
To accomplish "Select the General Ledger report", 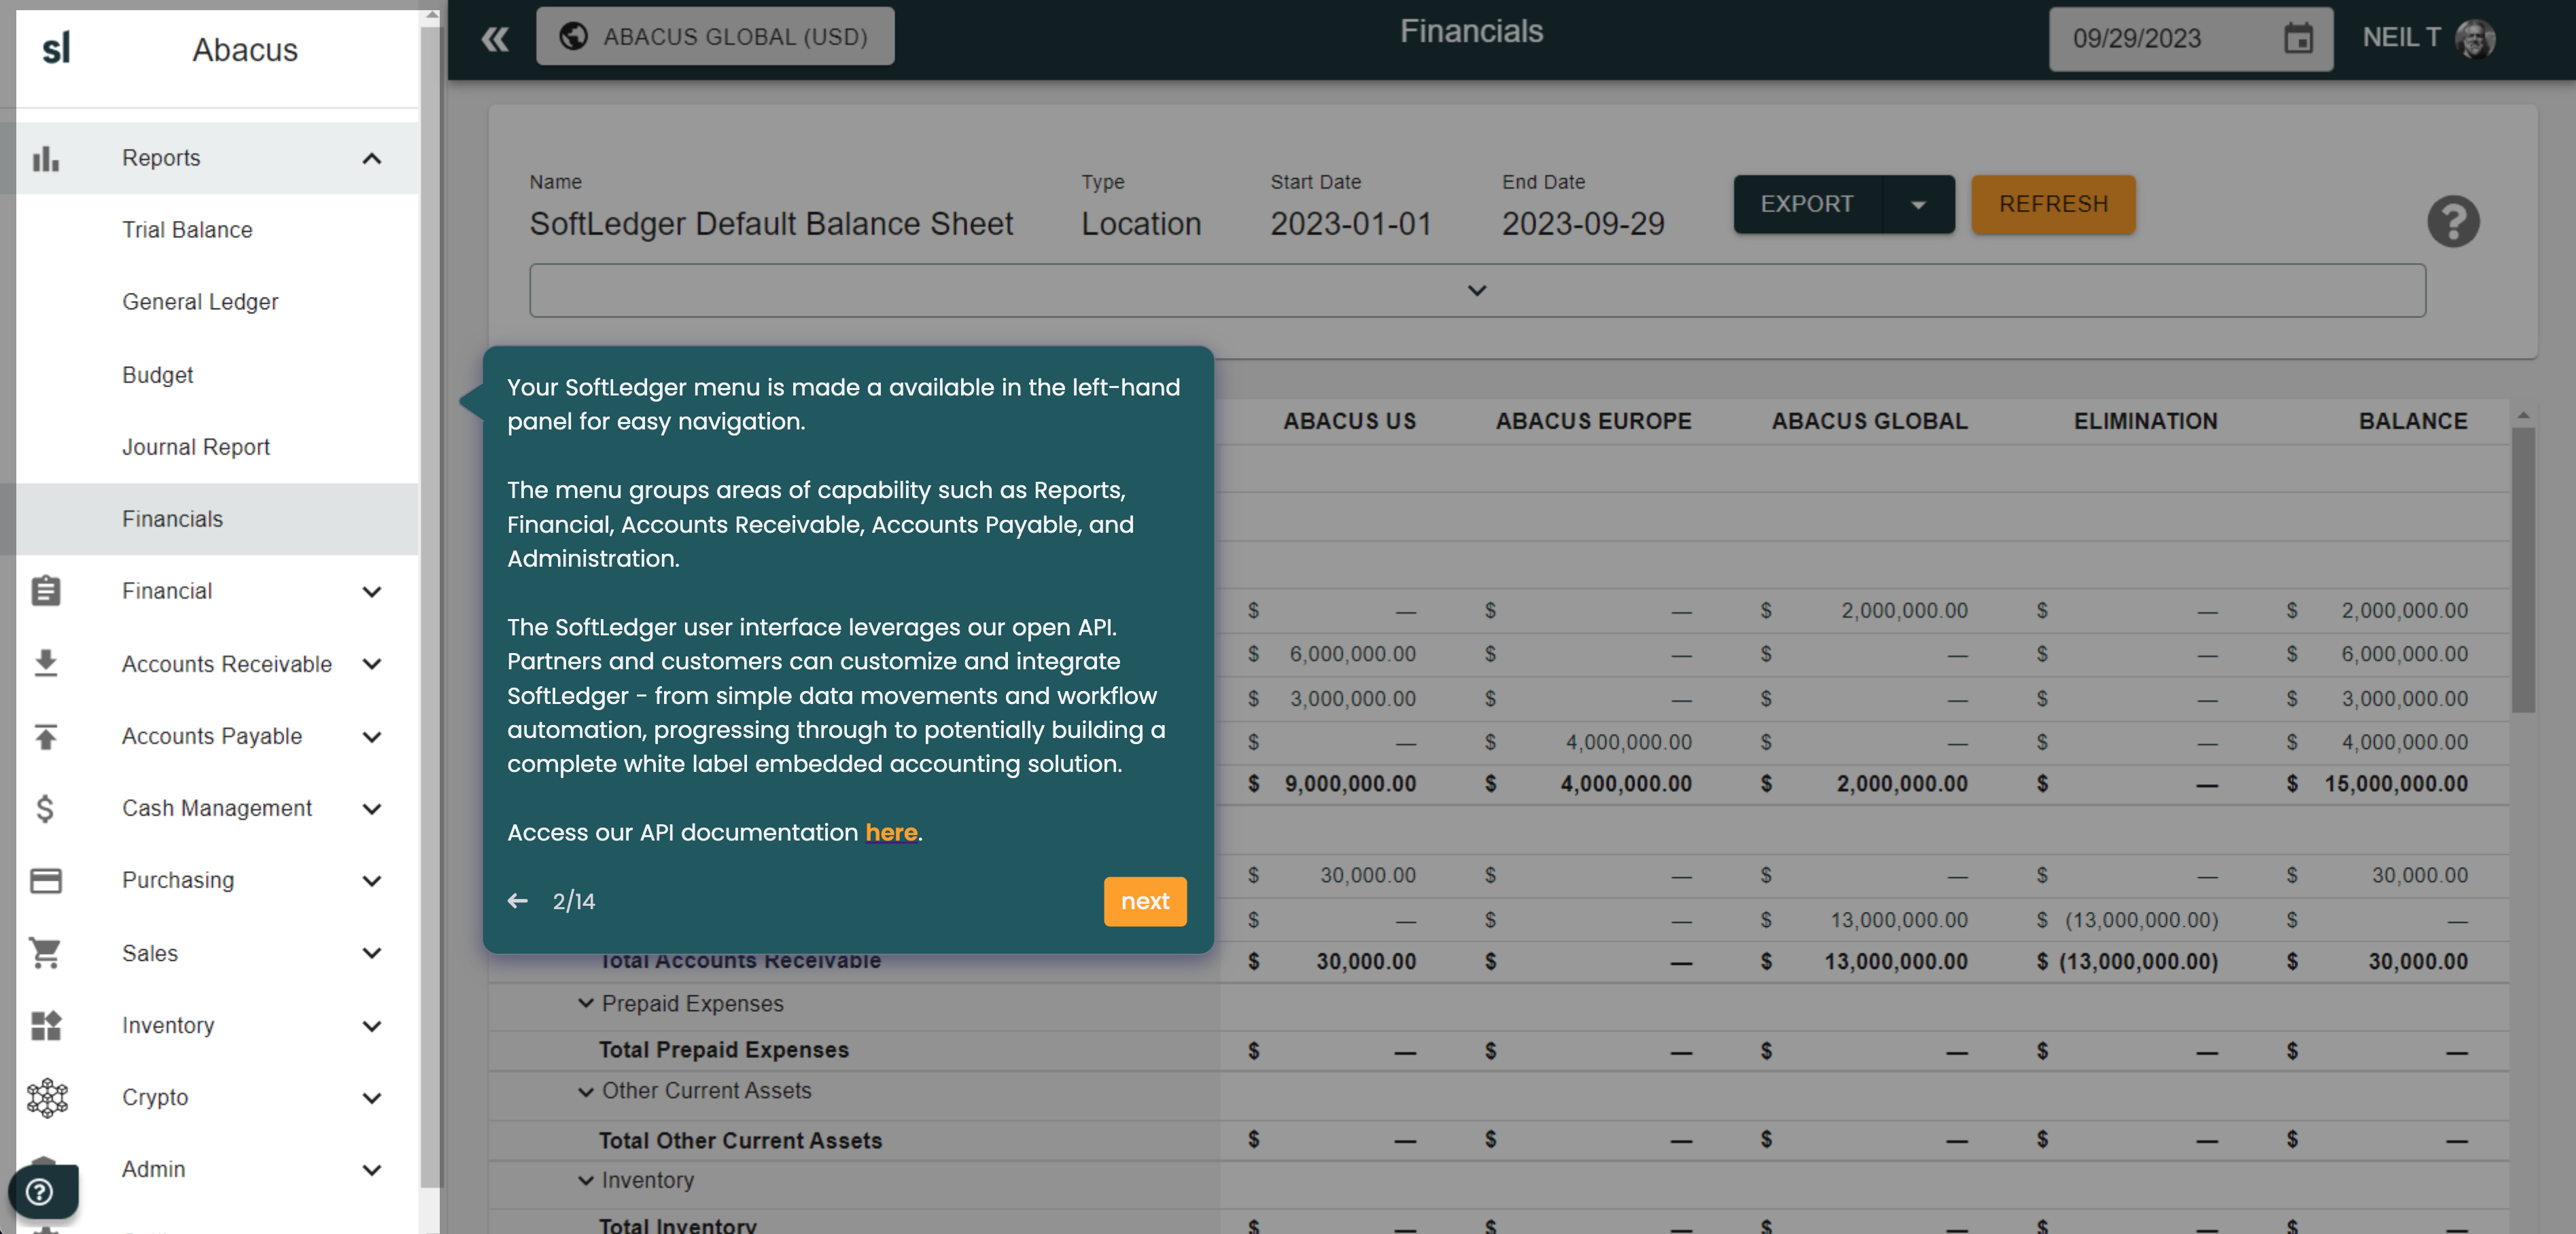I will (x=202, y=302).
